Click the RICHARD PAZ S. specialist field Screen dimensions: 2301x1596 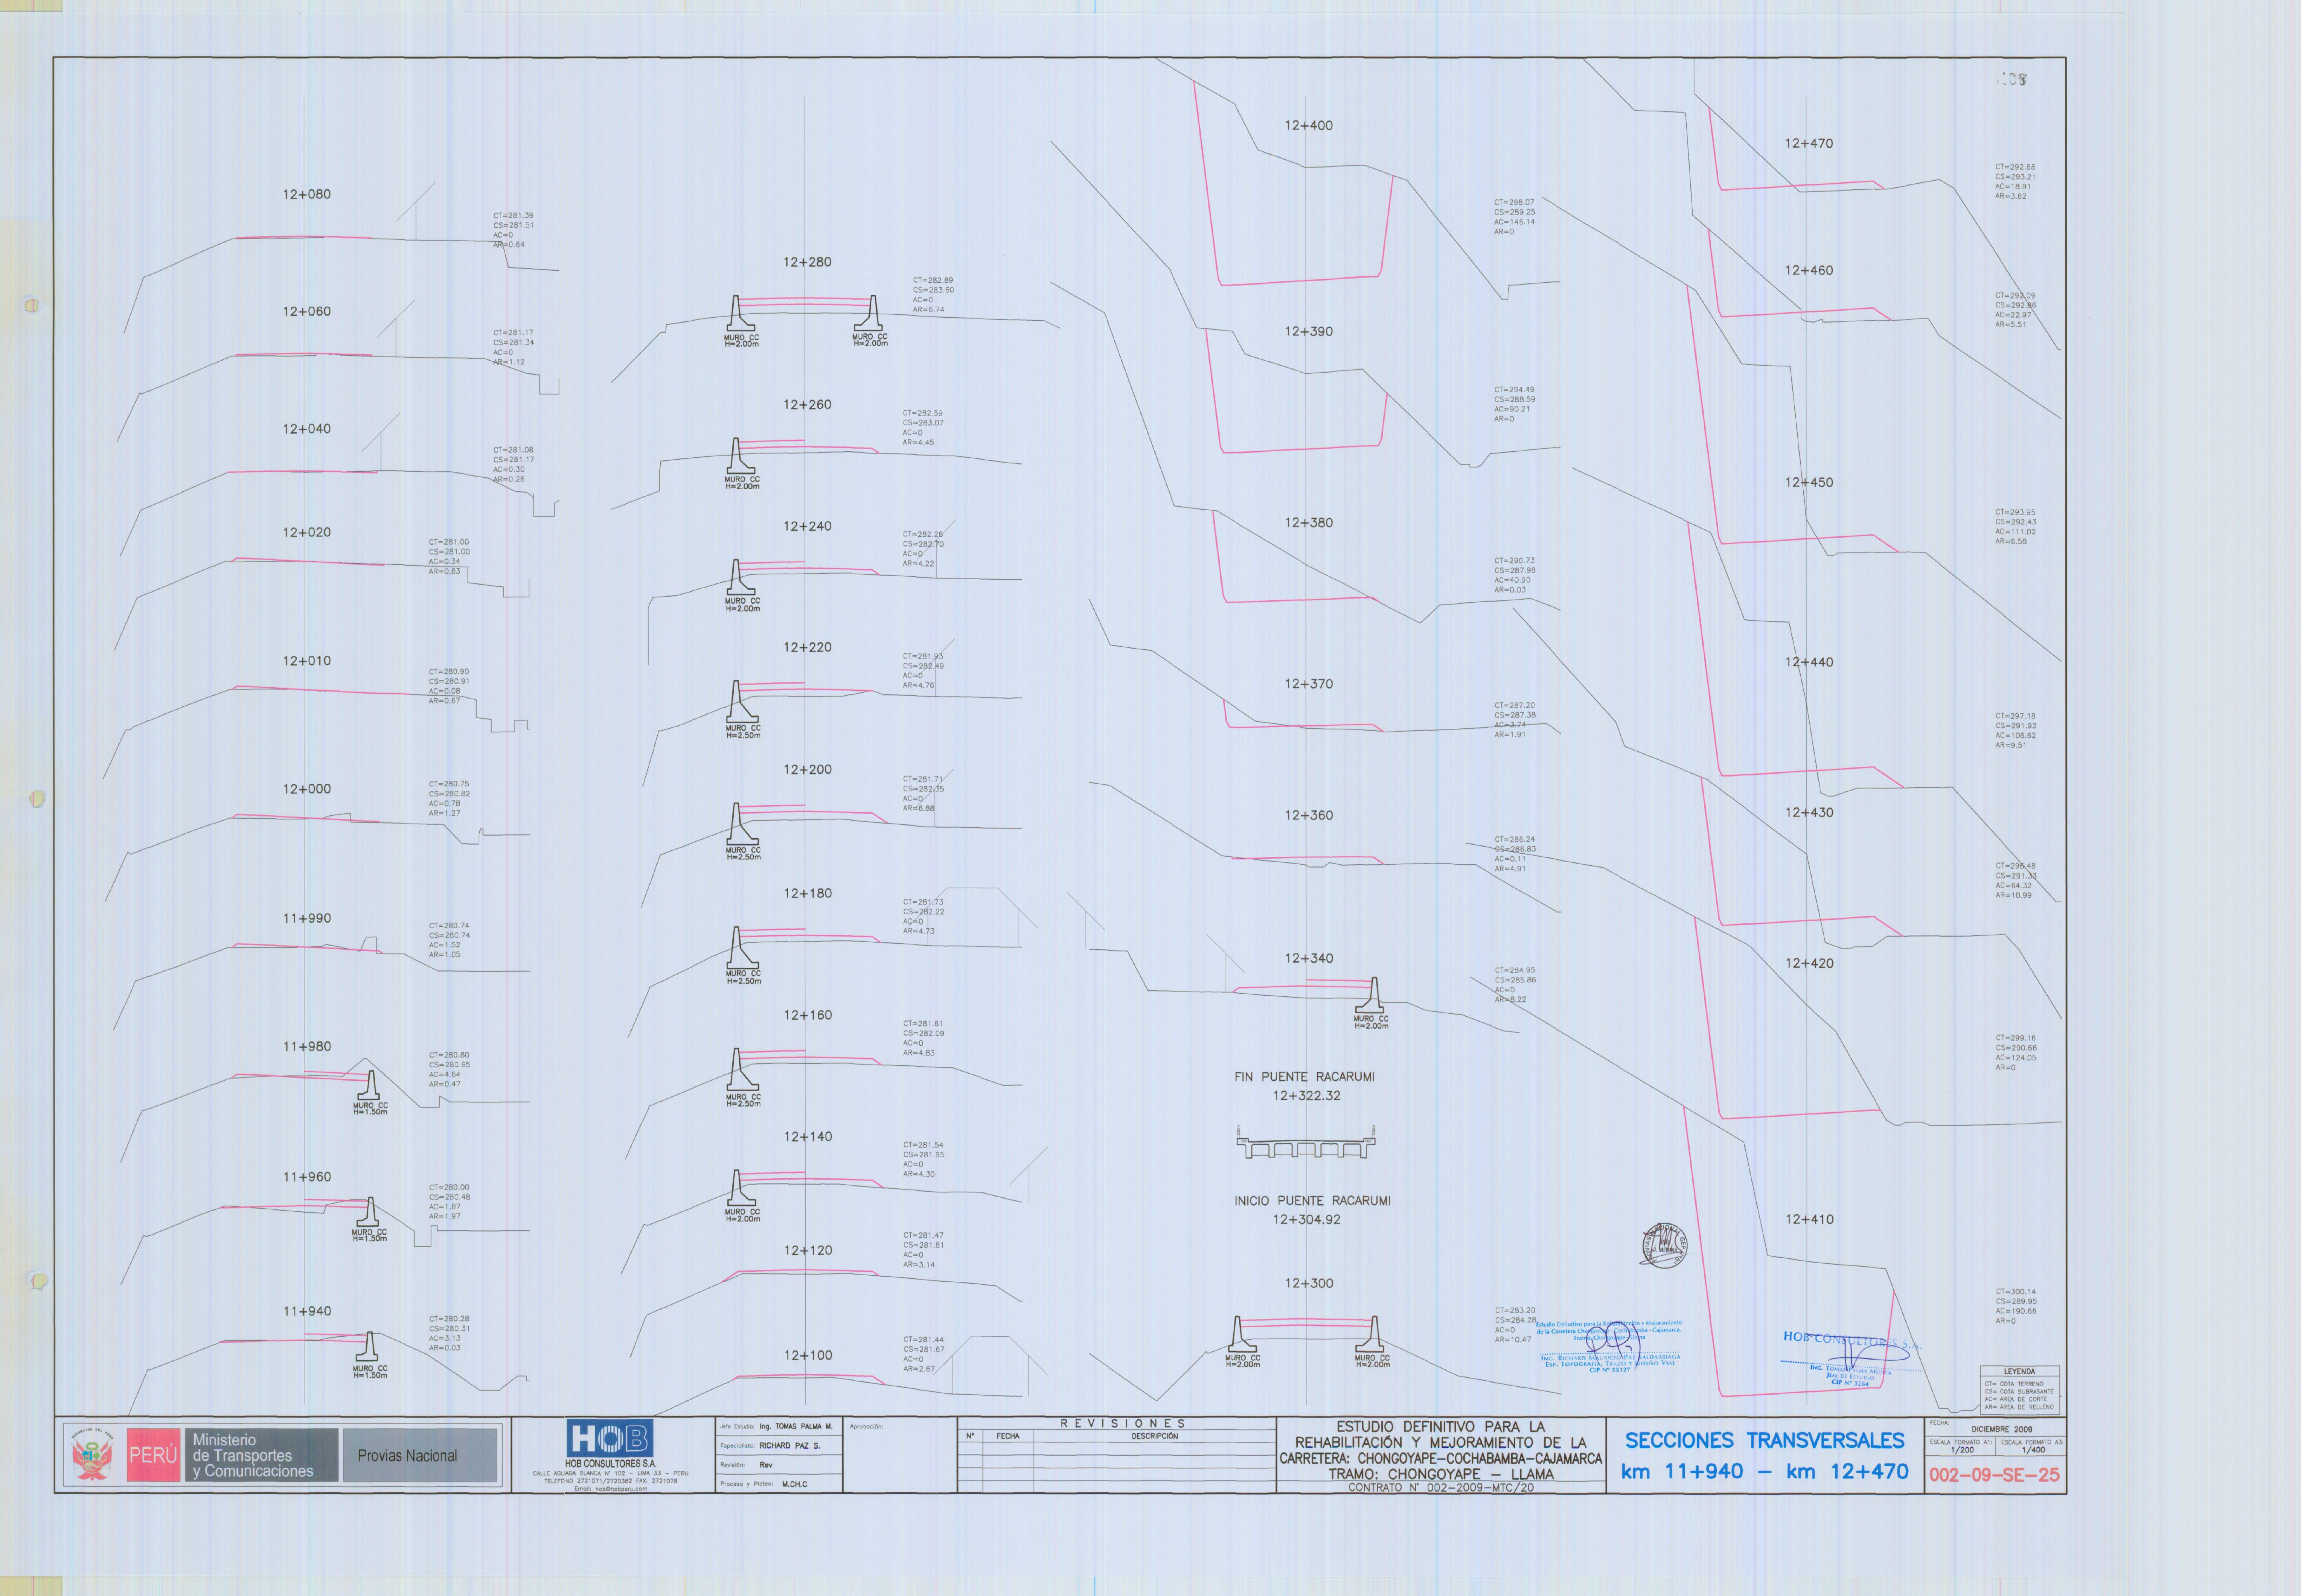(790, 1446)
